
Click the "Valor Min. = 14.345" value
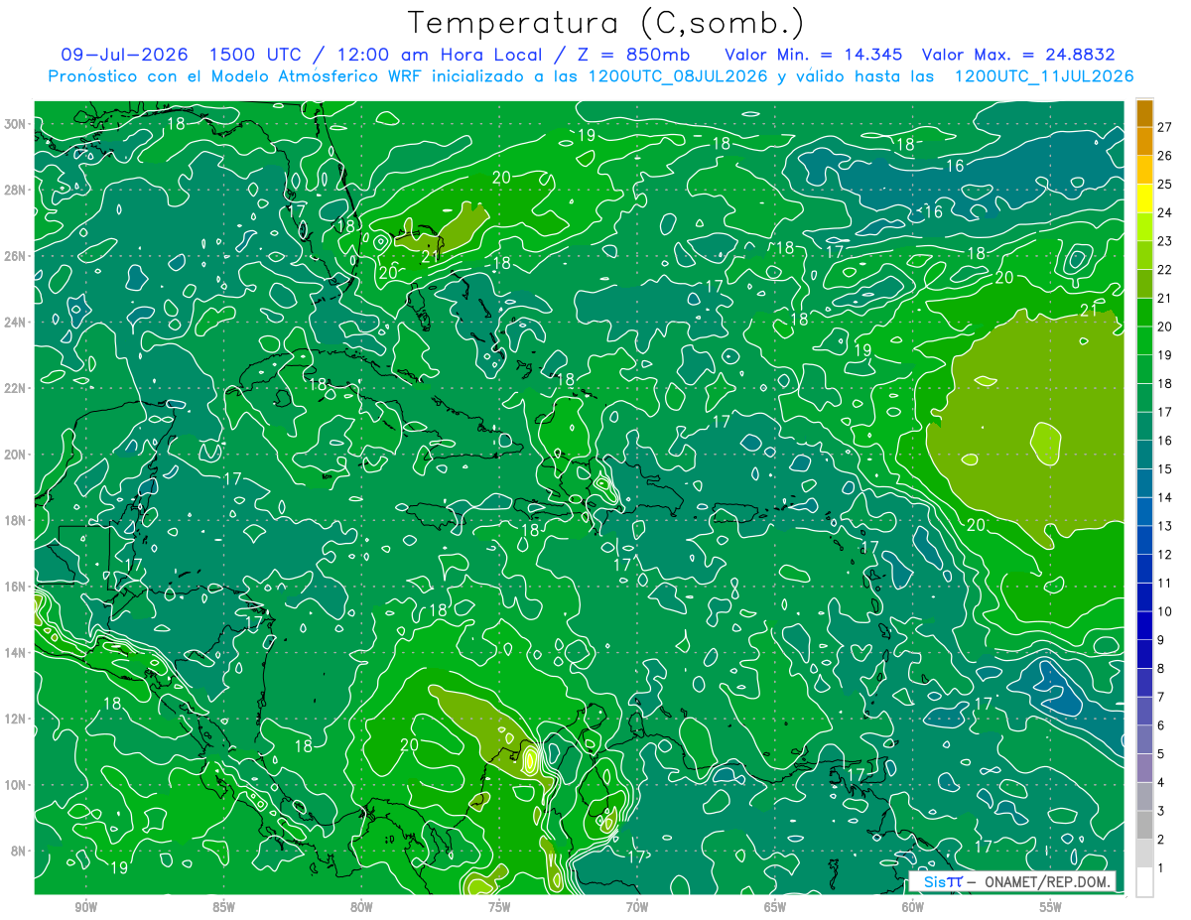pyautogui.click(x=815, y=55)
